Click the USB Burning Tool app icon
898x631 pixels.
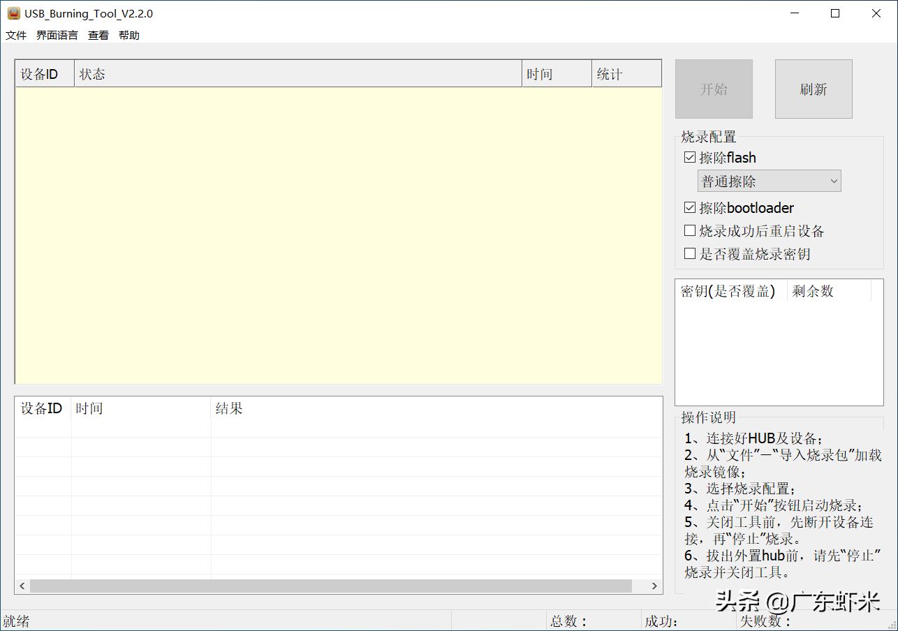[x=13, y=13]
